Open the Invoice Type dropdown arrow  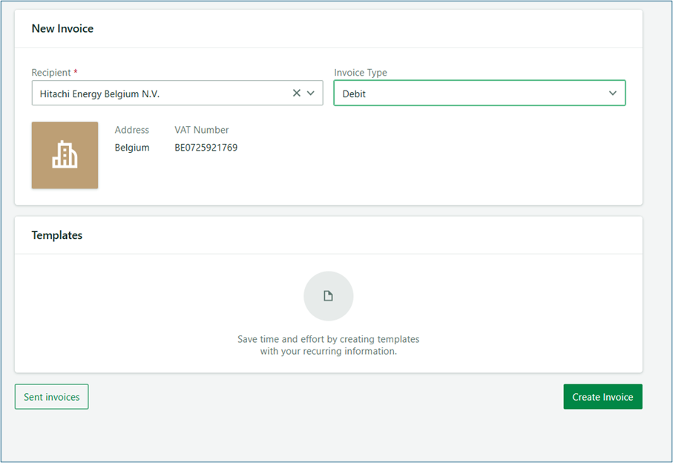[613, 93]
